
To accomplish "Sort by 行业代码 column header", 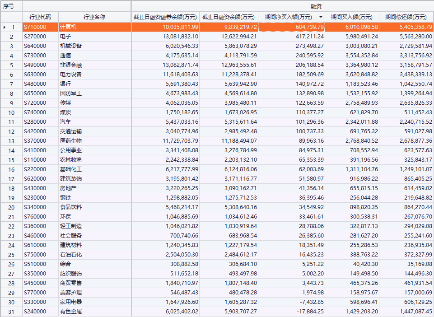I will click(x=40, y=17).
